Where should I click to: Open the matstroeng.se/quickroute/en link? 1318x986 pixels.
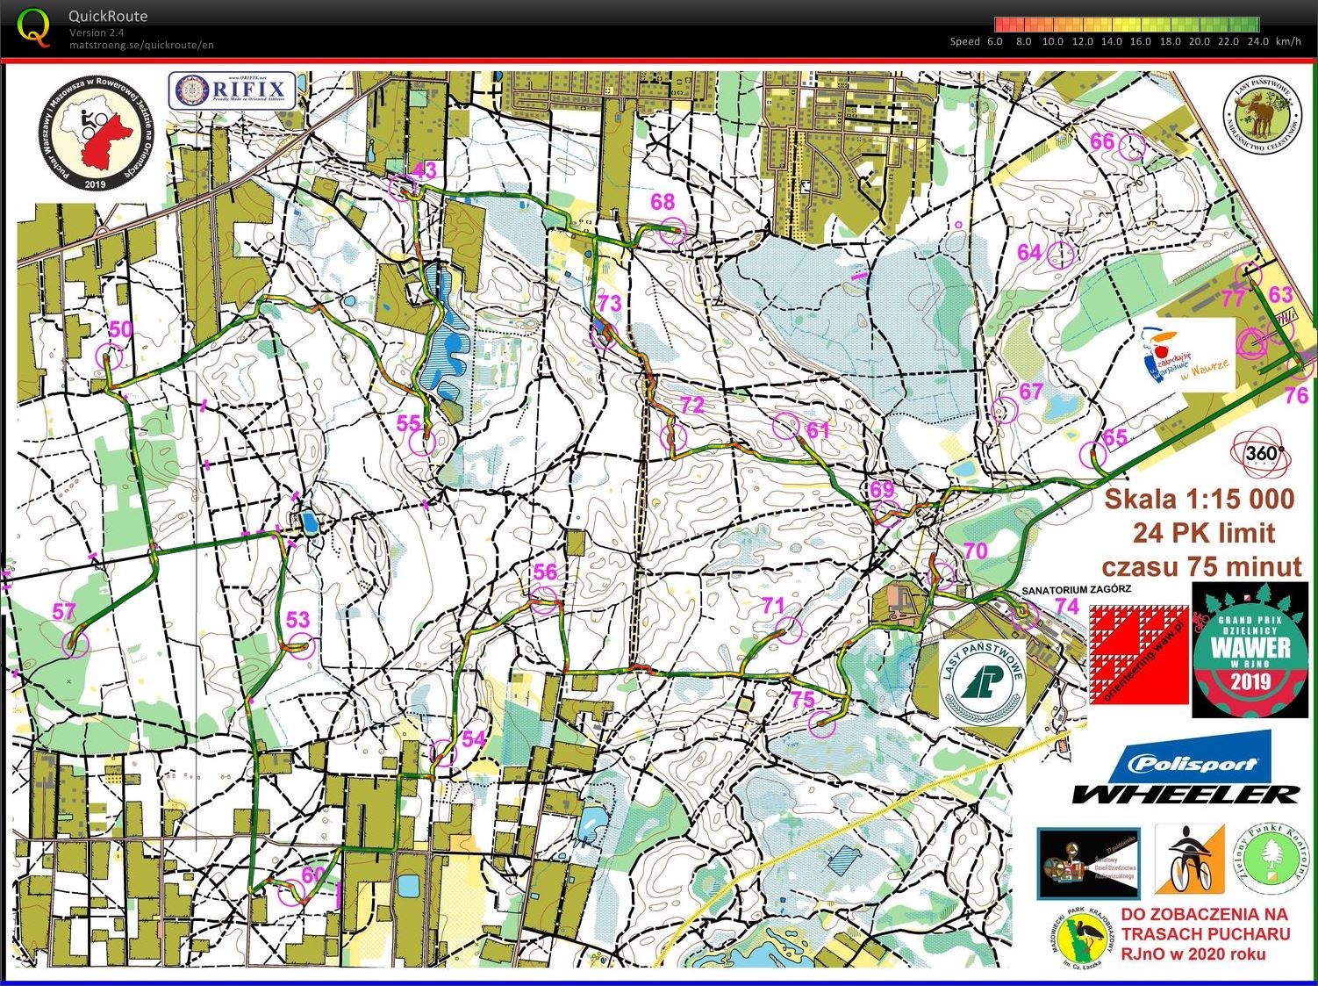pyautogui.click(x=141, y=46)
